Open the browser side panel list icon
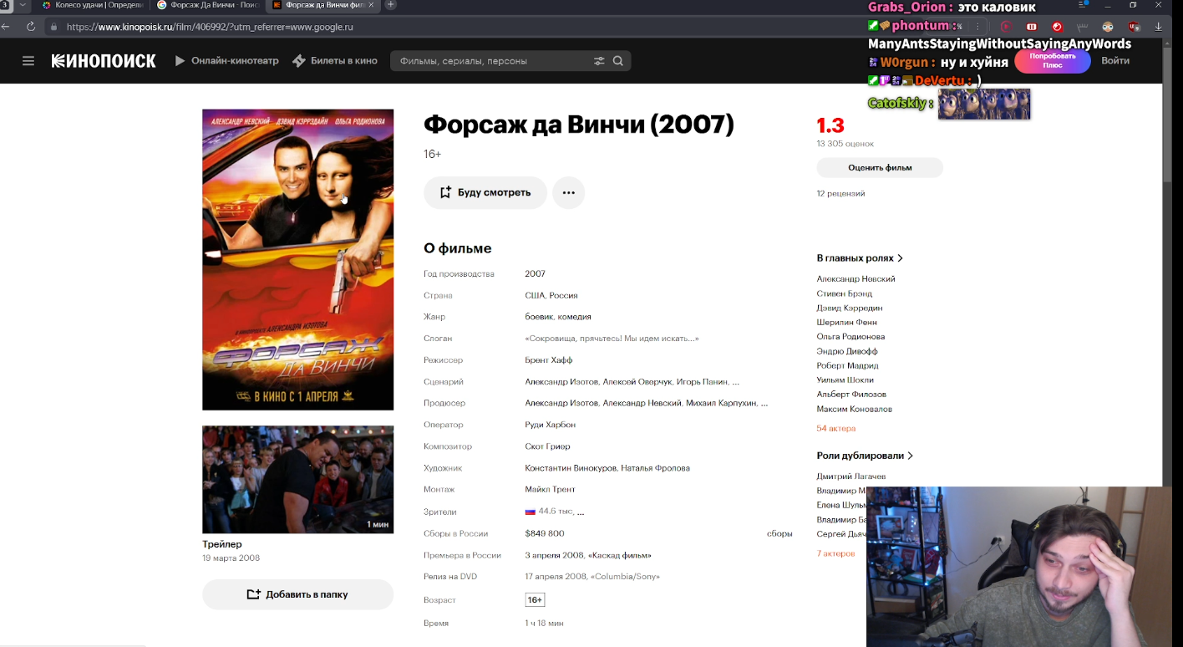 [x=1083, y=5]
